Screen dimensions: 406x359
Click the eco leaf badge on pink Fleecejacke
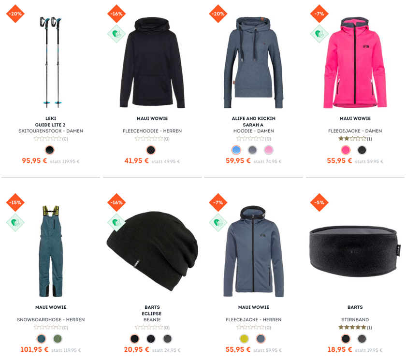(319, 34)
